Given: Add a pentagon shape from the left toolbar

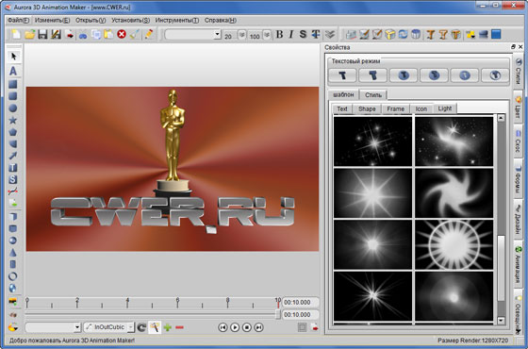Looking at the screenshot, I should pos(13,132).
